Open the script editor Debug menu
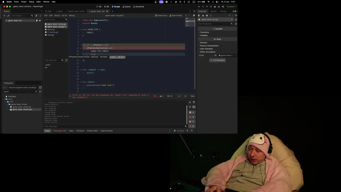Image resolution: width=341 pixels, height=192 pixels. point(72,15)
